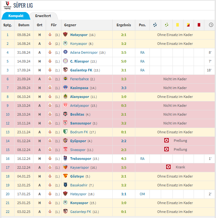This screenshot has width=216, height=218.
Task: Open matchday 4 number link
Action: point(8,52)
